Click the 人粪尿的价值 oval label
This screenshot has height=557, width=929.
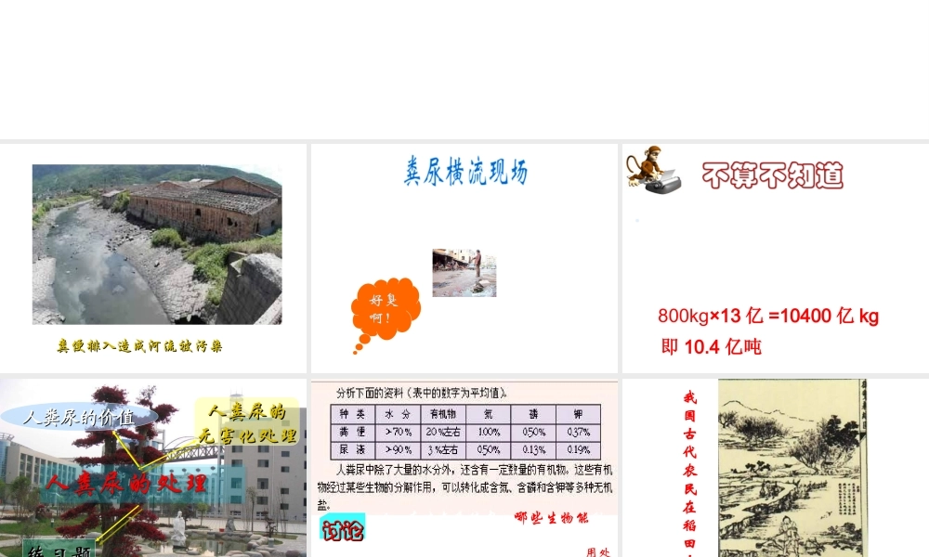(79, 417)
